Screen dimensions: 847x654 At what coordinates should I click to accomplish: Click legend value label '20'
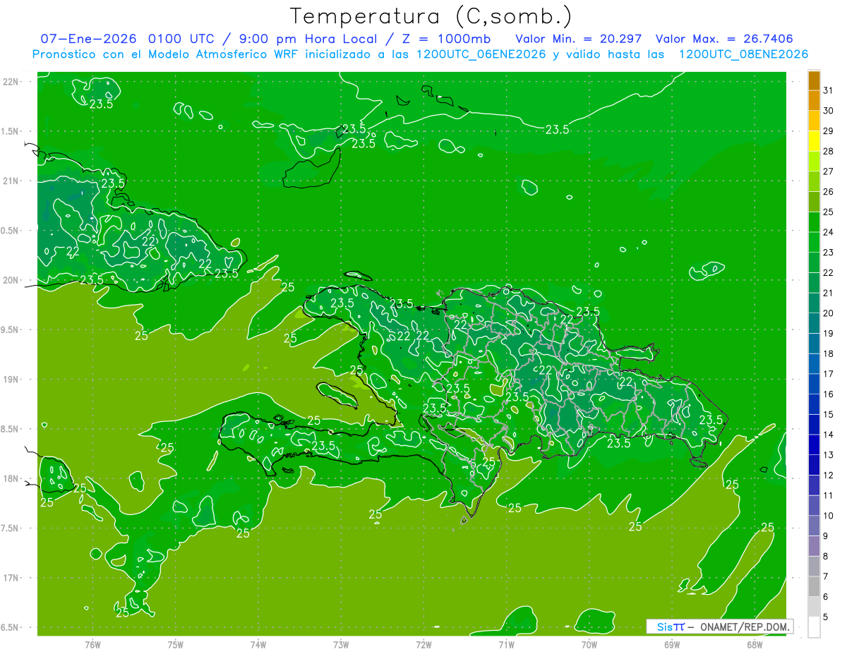[828, 313]
